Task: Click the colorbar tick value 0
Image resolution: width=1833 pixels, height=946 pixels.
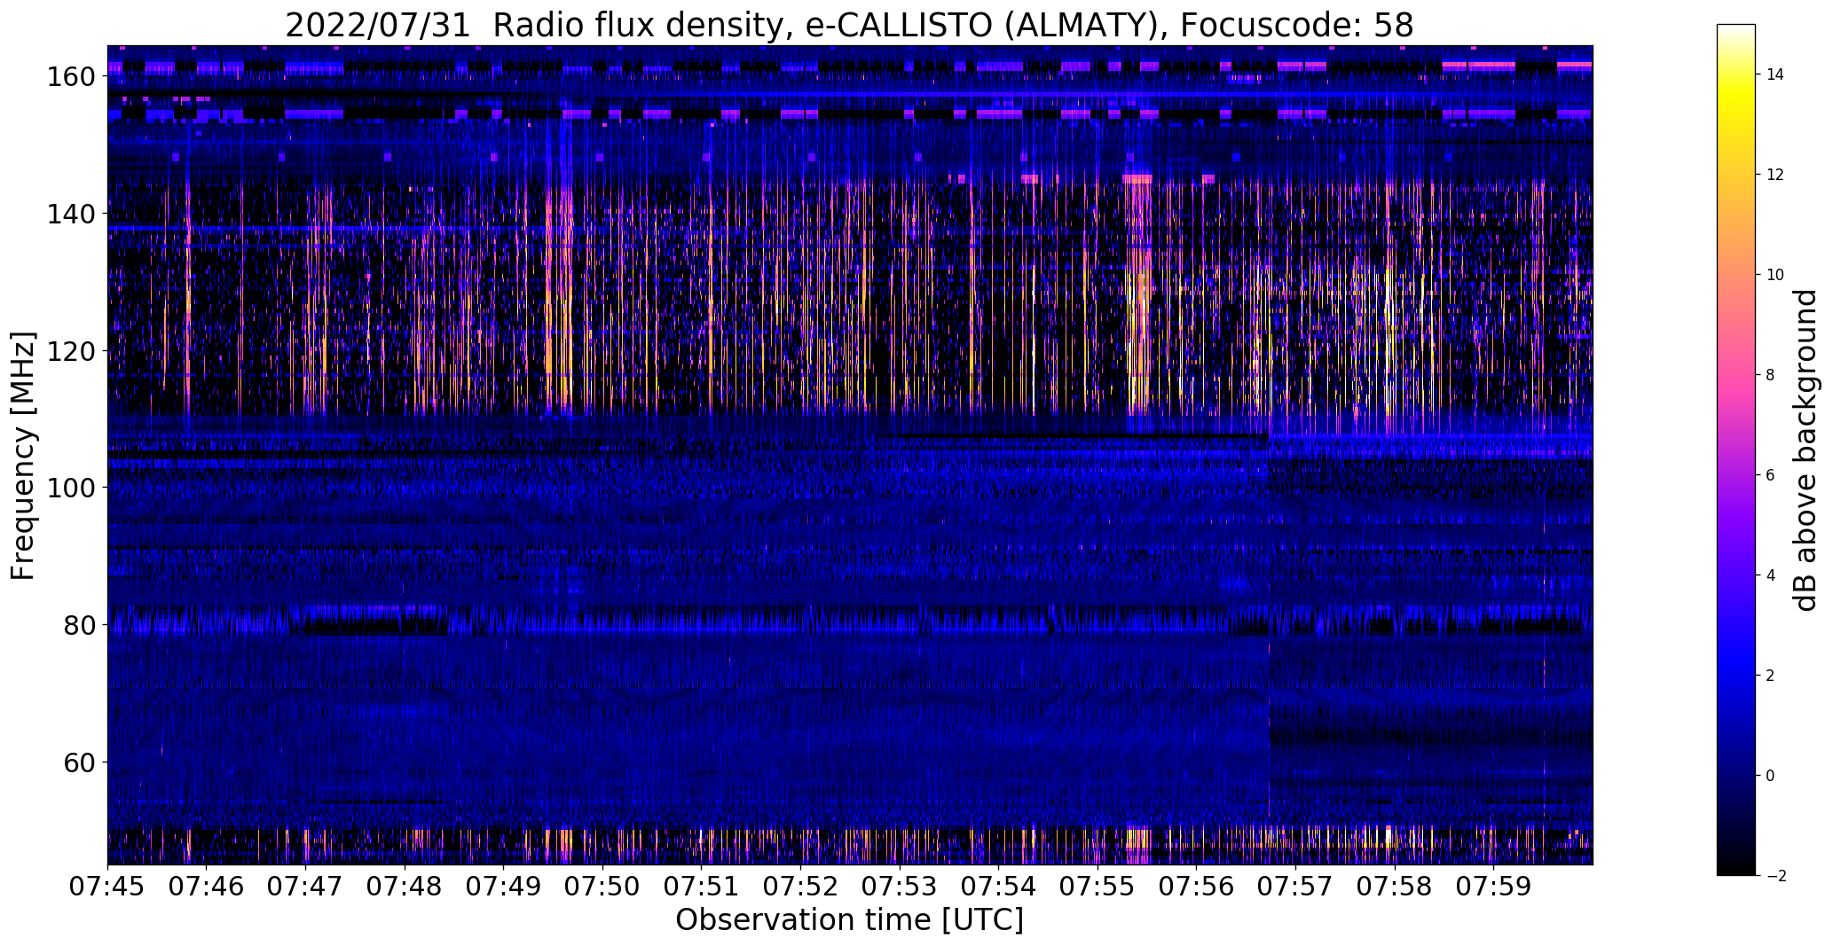Action: click(x=1771, y=776)
